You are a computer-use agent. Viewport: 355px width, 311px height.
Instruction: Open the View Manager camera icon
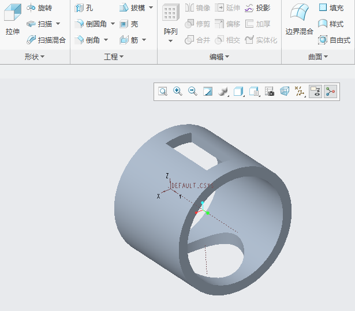[270, 91]
